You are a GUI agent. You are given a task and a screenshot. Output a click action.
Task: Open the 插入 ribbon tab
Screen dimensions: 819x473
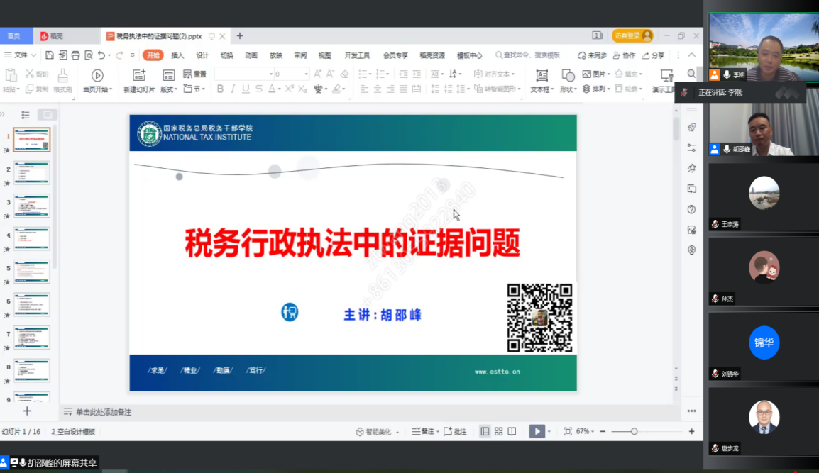click(177, 55)
